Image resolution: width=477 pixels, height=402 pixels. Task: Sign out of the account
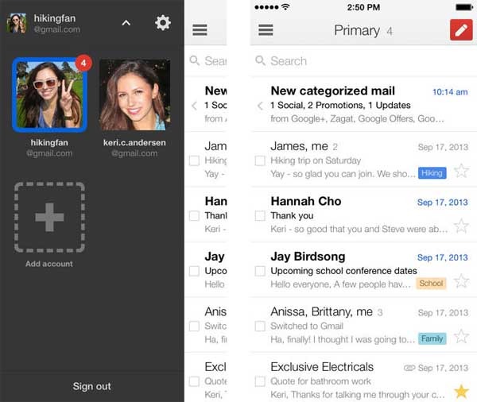pos(92,386)
